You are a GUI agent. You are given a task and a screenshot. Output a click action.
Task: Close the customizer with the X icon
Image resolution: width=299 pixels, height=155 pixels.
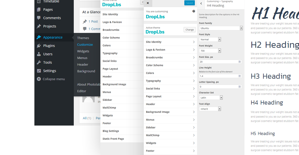click(148, 3)
